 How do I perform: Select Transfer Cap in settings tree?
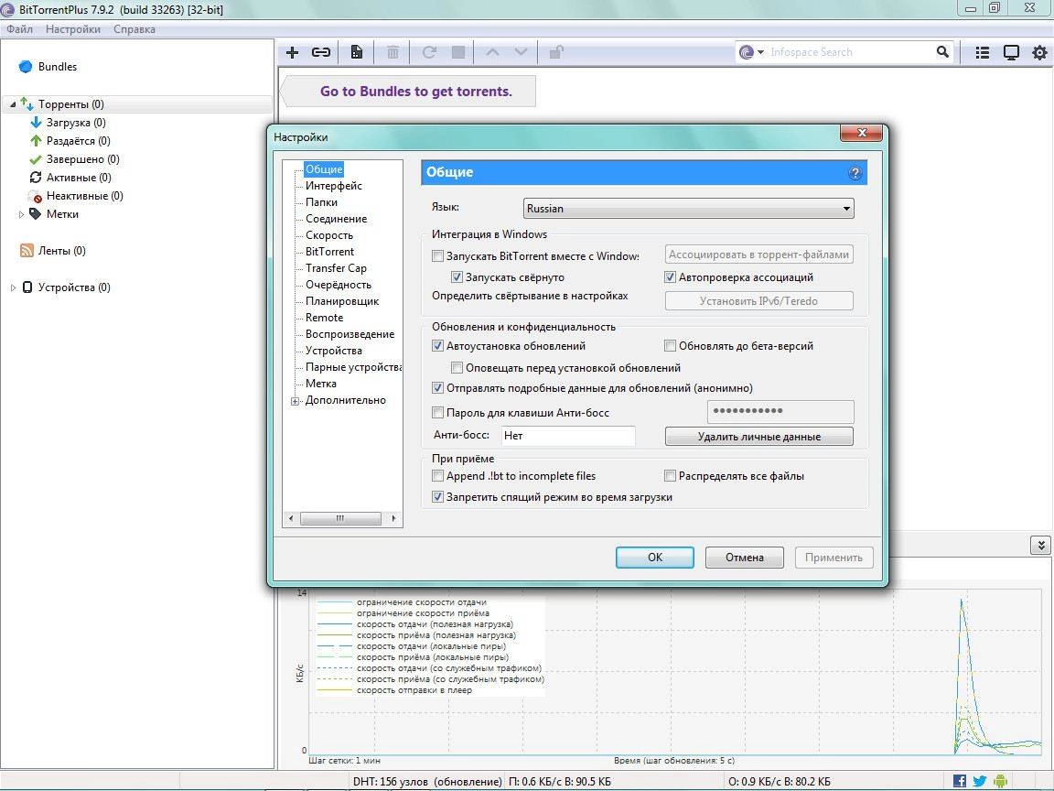coord(336,267)
